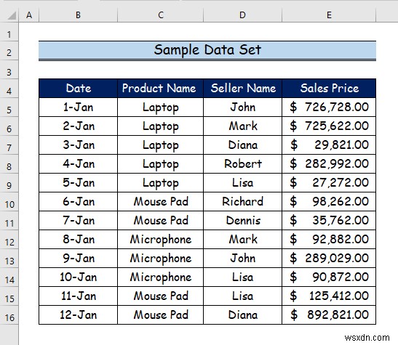Select column E header

[329, 15]
